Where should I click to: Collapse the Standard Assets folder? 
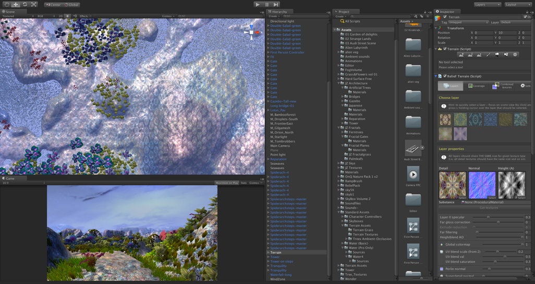(339, 212)
